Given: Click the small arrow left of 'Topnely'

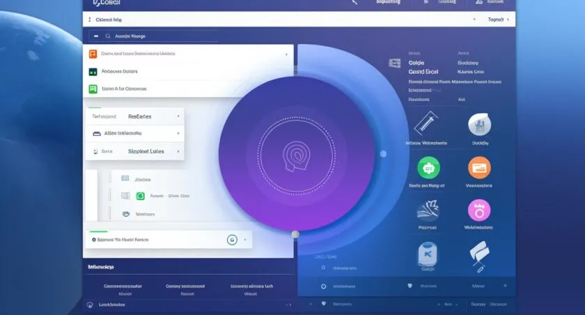Looking at the screenshot, I should [x=474, y=20].
